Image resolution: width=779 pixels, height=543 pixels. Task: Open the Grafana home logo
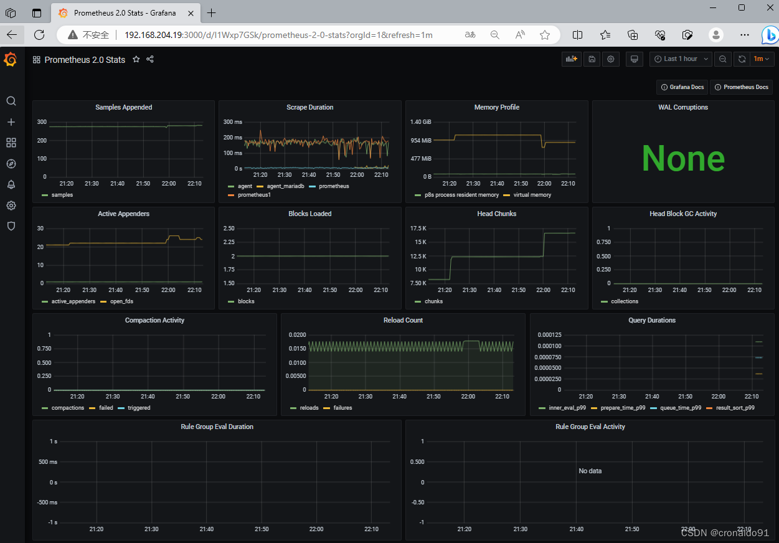coord(11,60)
